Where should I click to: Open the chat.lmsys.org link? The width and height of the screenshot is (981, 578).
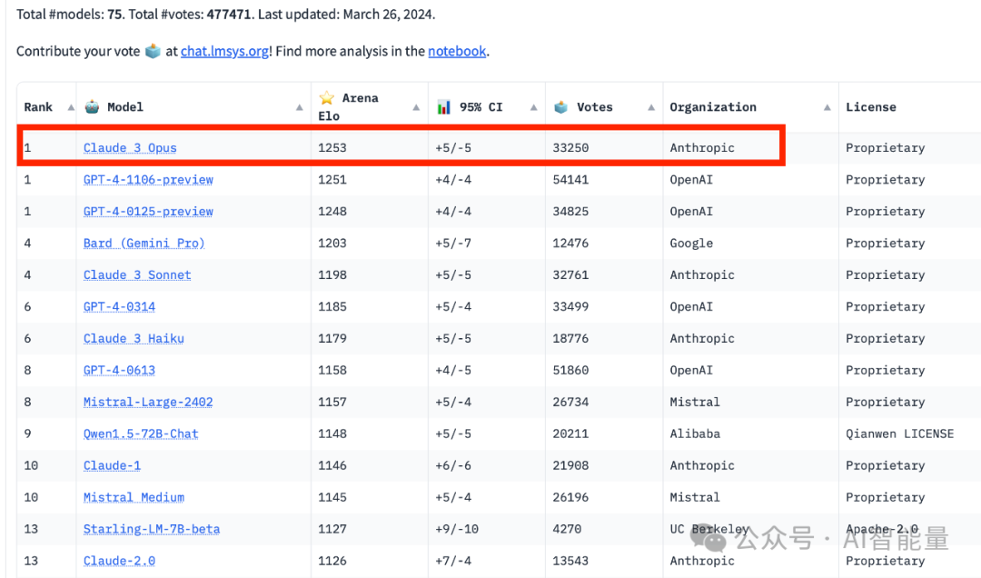(225, 52)
